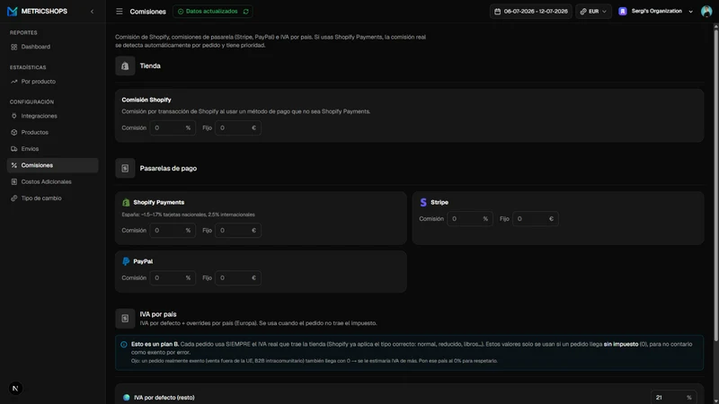The height and width of the screenshot is (404, 719).
Task: Click the Costos Adicionales icon
Action: (x=14, y=182)
